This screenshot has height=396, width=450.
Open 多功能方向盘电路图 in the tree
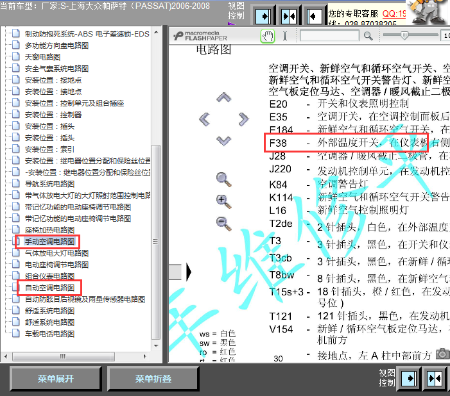[x=56, y=45]
